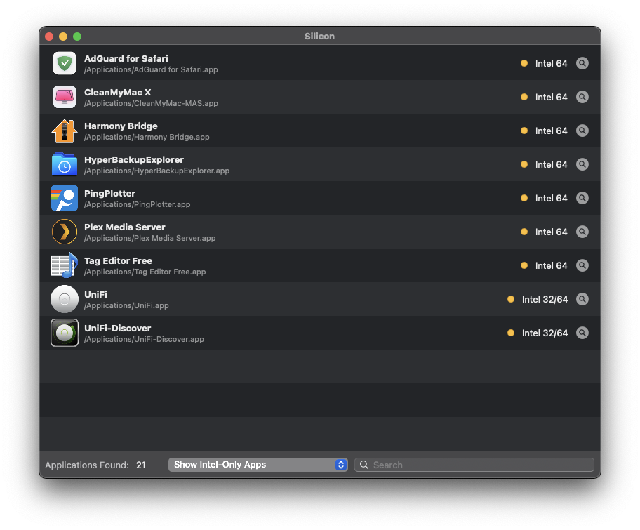Screen dimensions: 640x530
Task: Select the HyperBackupExplorer name
Action: [x=134, y=159]
